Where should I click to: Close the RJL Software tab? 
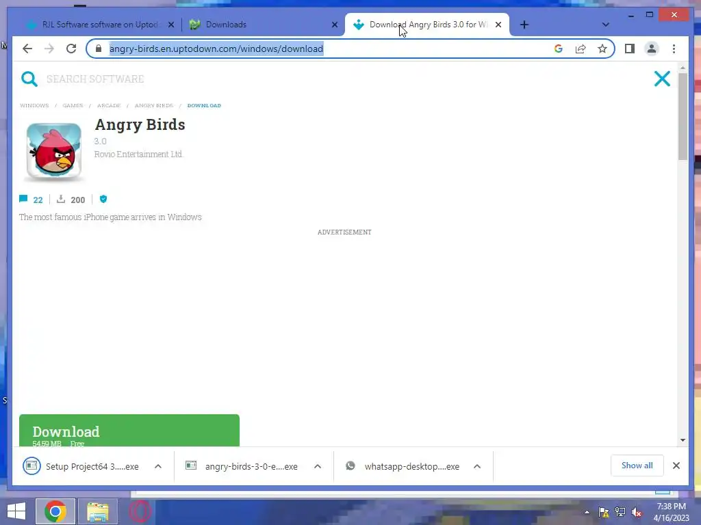point(170,25)
